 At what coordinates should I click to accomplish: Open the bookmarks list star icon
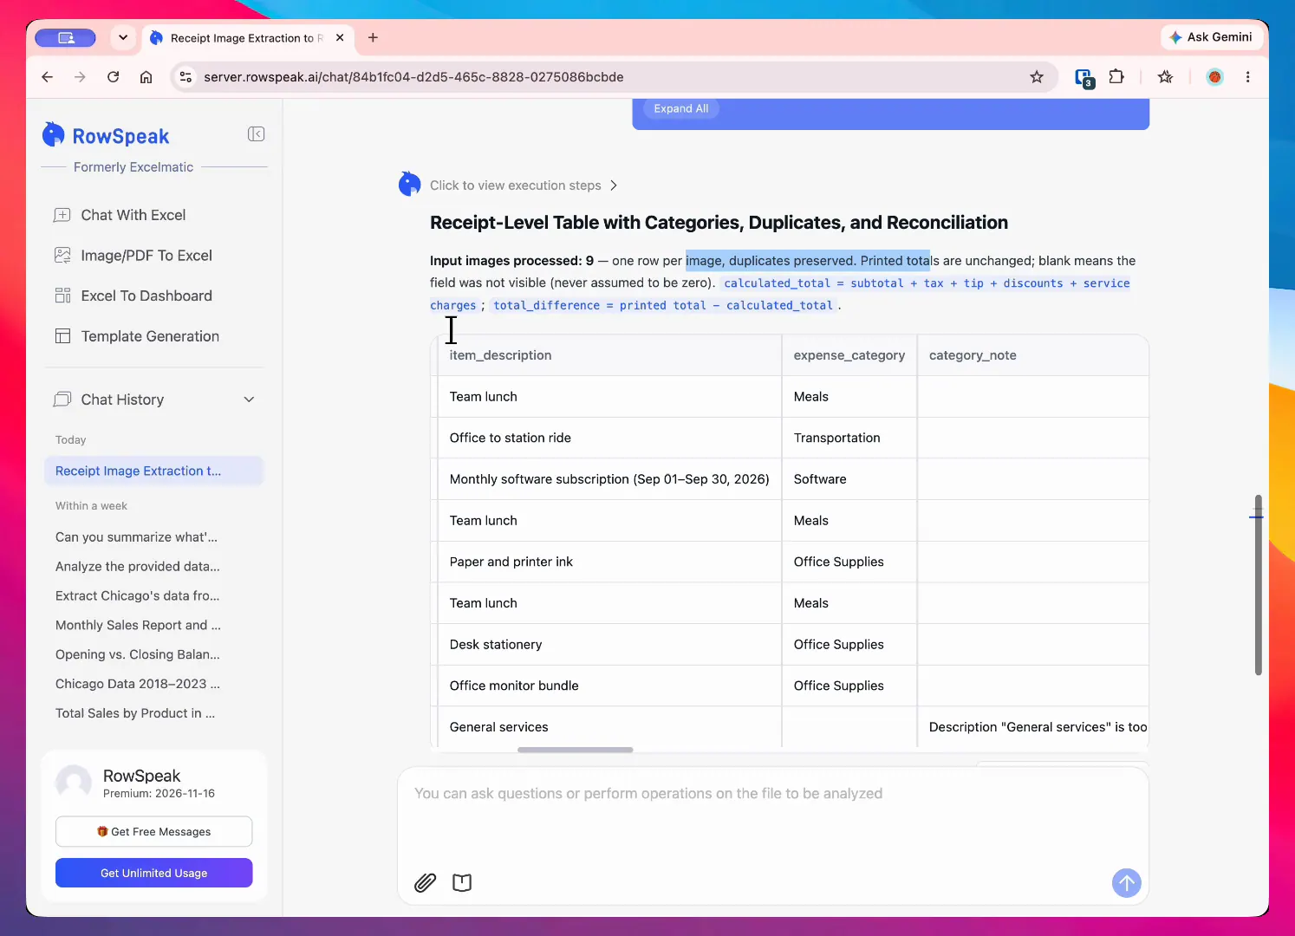click(1165, 77)
